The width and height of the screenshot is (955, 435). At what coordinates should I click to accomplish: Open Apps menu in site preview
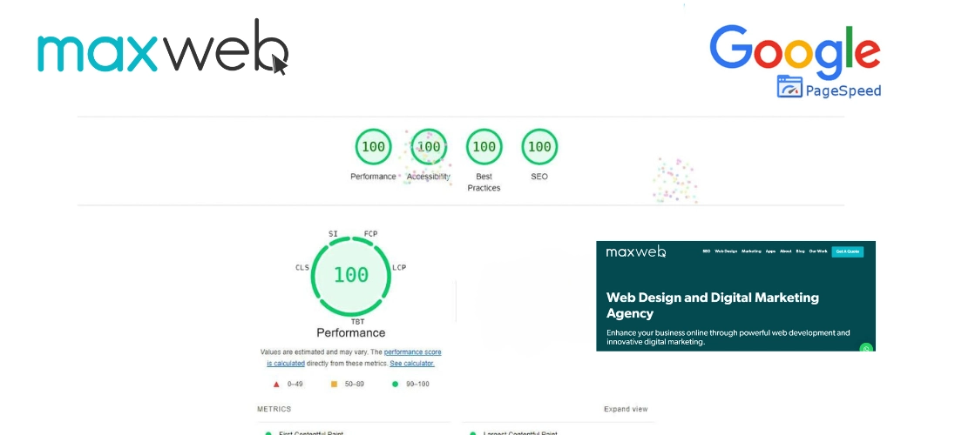(x=770, y=251)
